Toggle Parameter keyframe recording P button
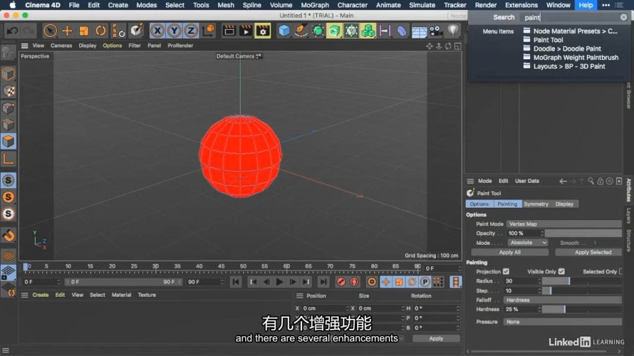This screenshot has height=356, width=634. pos(425,282)
